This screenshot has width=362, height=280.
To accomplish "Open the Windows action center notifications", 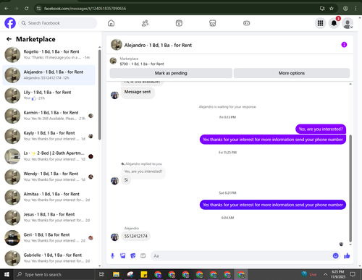I will (353, 274).
